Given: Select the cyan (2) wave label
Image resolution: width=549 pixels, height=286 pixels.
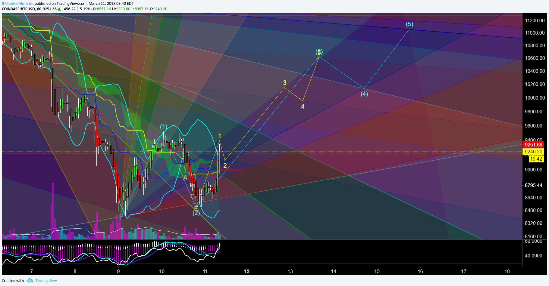Looking at the screenshot, I should click(x=196, y=213).
